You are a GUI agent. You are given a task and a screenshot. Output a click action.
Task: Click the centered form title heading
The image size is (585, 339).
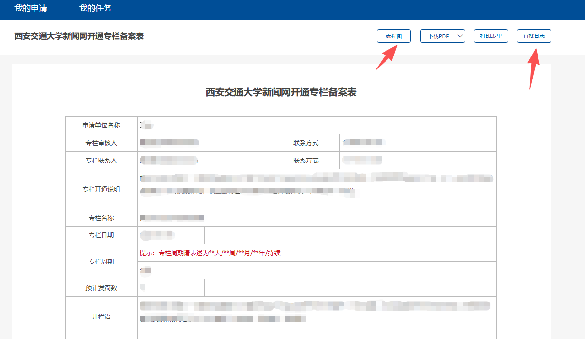pyautogui.click(x=281, y=93)
